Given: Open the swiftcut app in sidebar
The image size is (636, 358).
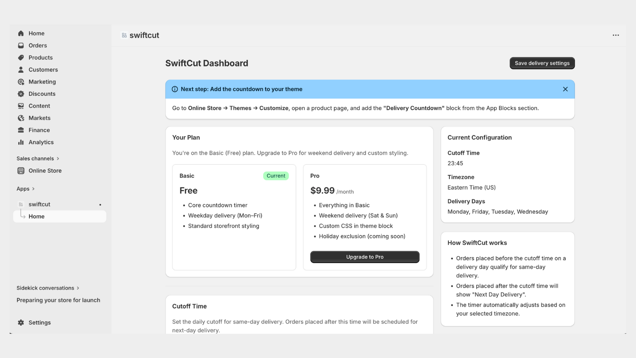Looking at the screenshot, I should [x=39, y=204].
